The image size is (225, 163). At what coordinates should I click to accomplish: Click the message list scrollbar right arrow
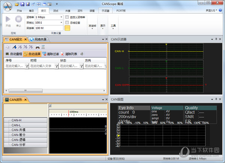(104, 91)
